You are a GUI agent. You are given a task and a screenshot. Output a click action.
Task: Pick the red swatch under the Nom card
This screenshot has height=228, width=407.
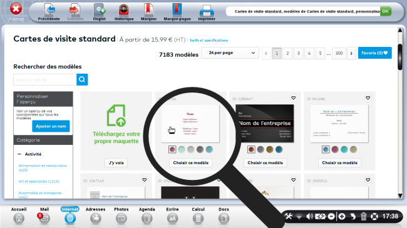(172, 149)
